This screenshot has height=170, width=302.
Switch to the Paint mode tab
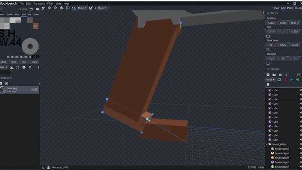[290, 8]
